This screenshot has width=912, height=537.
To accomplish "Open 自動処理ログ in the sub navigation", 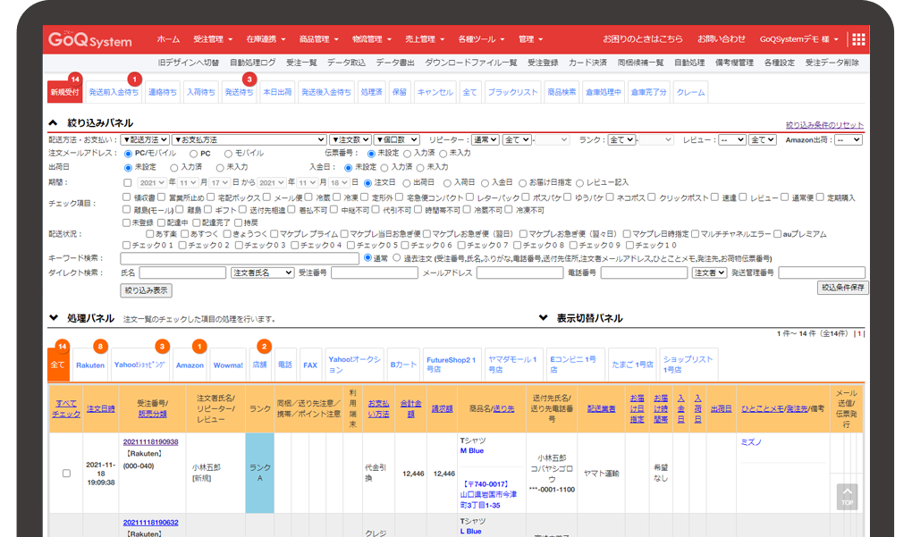I will [252, 63].
